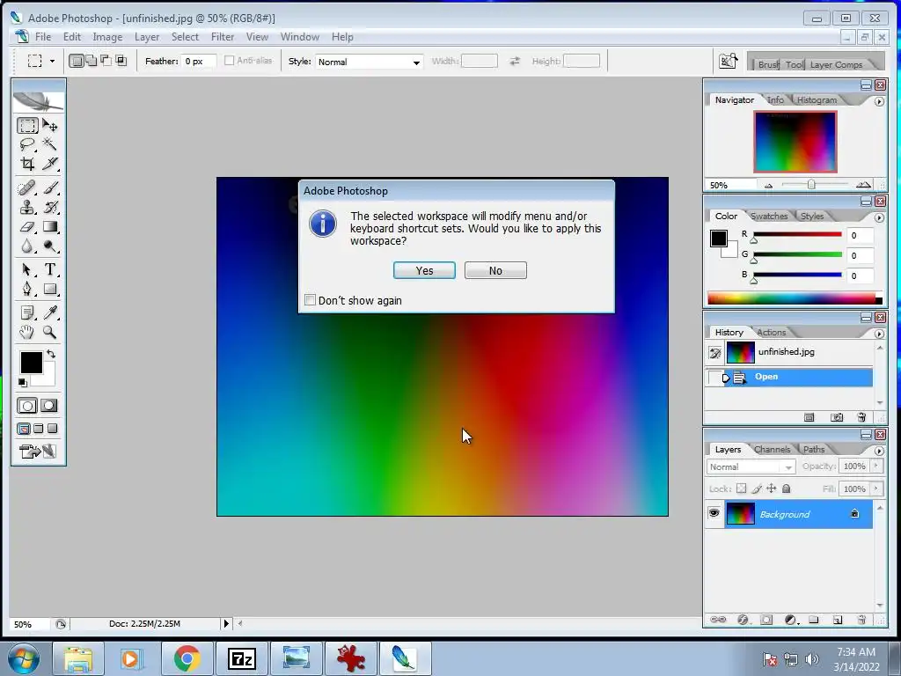The height and width of the screenshot is (676, 901).
Task: Select the Move tool
Action: [x=50, y=125]
